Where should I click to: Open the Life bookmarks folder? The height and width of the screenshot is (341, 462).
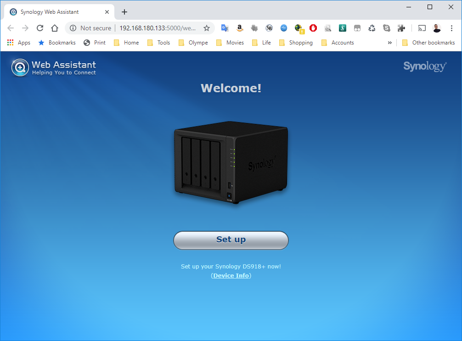click(261, 43)
